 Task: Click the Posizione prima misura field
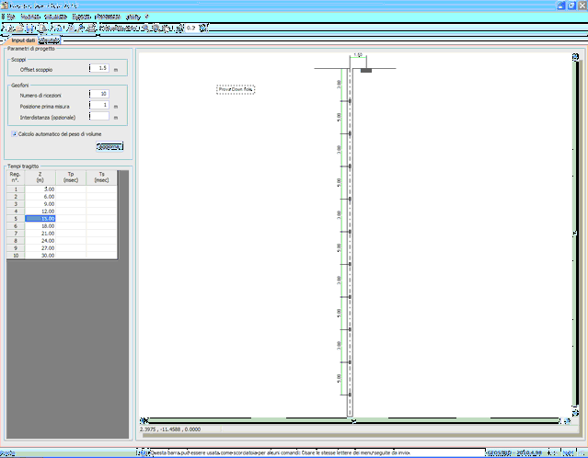[99, 105]
